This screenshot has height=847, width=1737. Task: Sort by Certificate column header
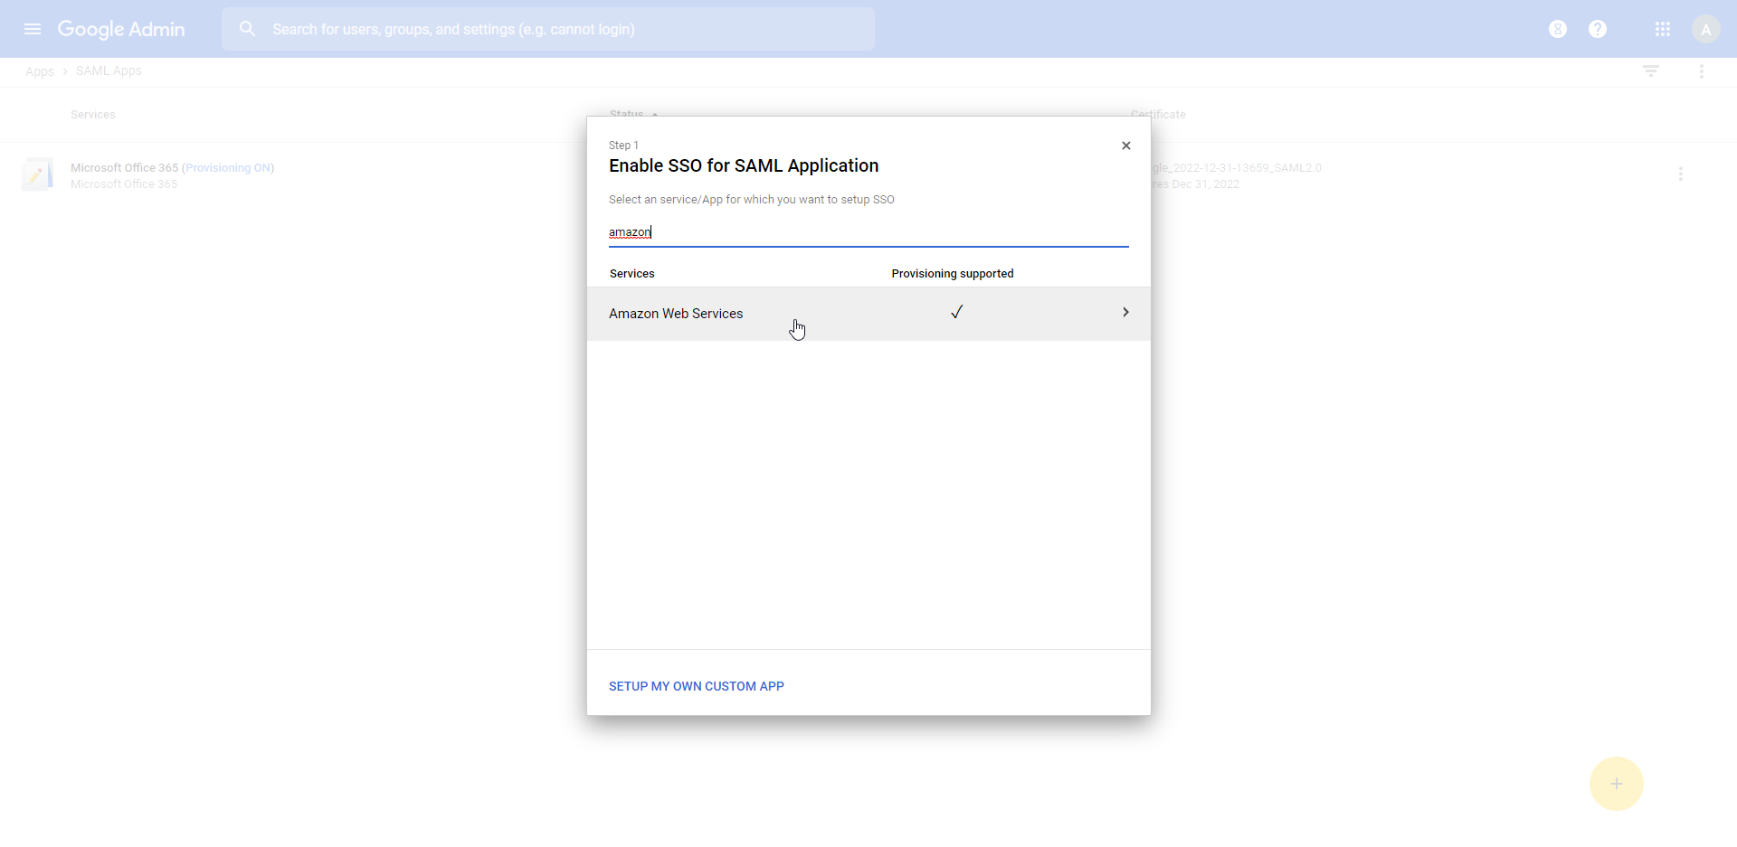pos(1158,115)
